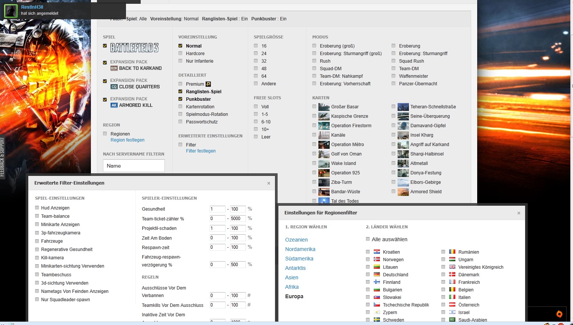Check the Nur Squadleader-spawn checkbox
Image resolution: width=573 pixels, height=325 pixels.
click(37, 299)
